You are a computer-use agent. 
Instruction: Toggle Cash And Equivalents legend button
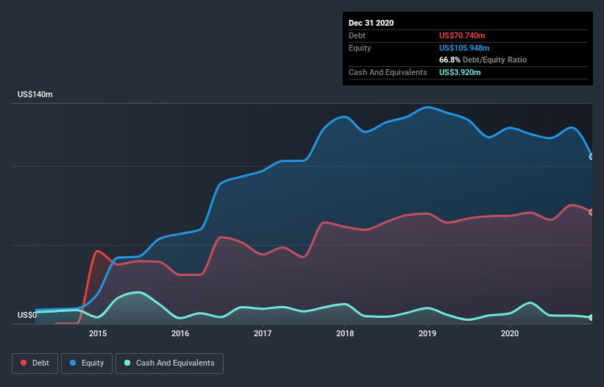169,363
